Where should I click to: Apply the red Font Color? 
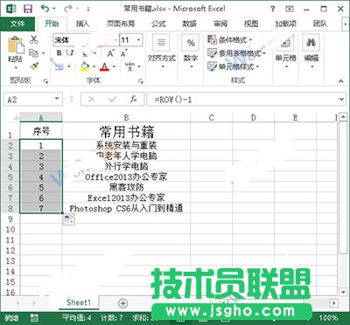coord(104,66)
